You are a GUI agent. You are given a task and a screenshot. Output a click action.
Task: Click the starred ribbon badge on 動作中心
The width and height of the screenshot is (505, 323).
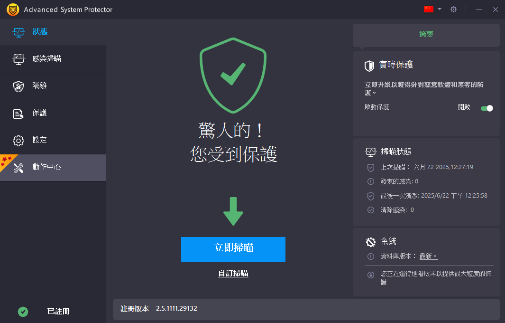point(7,161)
